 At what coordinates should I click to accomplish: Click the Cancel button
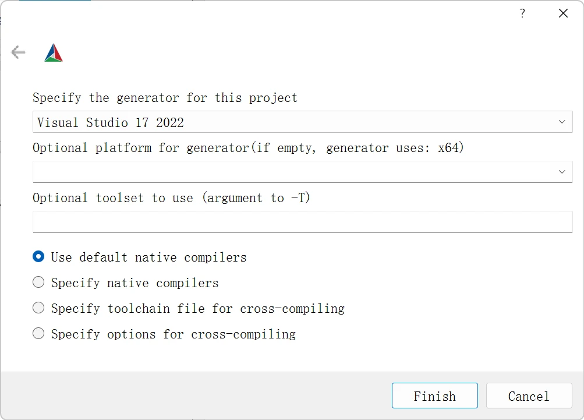tap(529, 396)
